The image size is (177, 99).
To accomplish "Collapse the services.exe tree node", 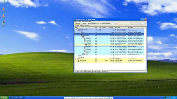I will [82, 37].
